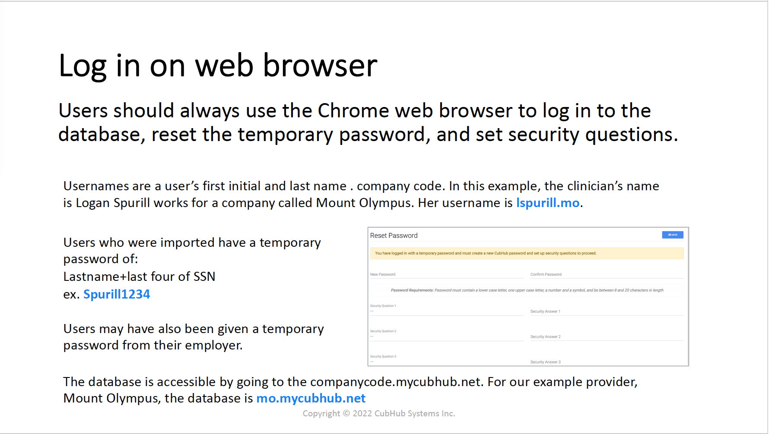Click the 'Log in on web browser' title

pyautogui.click(x=218, y=66)
